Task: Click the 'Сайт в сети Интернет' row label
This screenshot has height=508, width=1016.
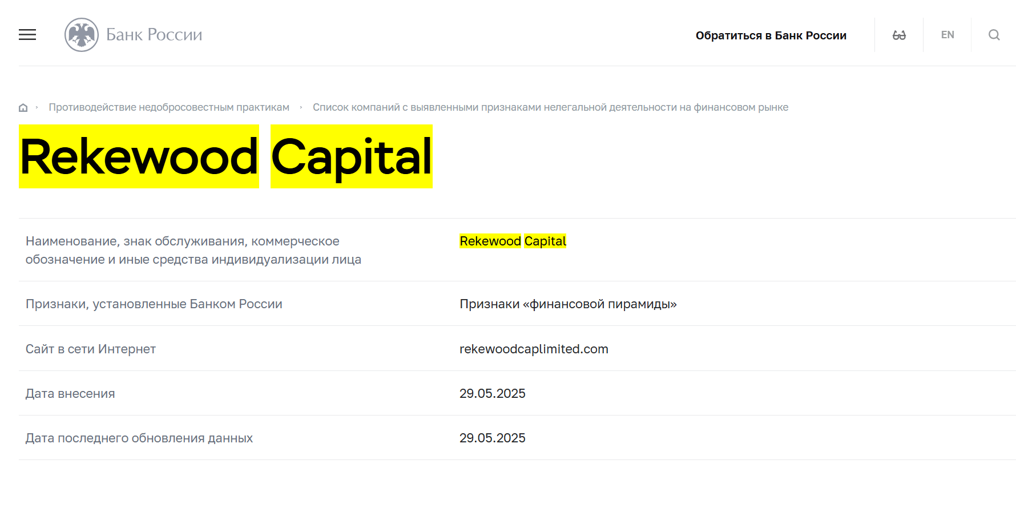Action: click(91, 349)
